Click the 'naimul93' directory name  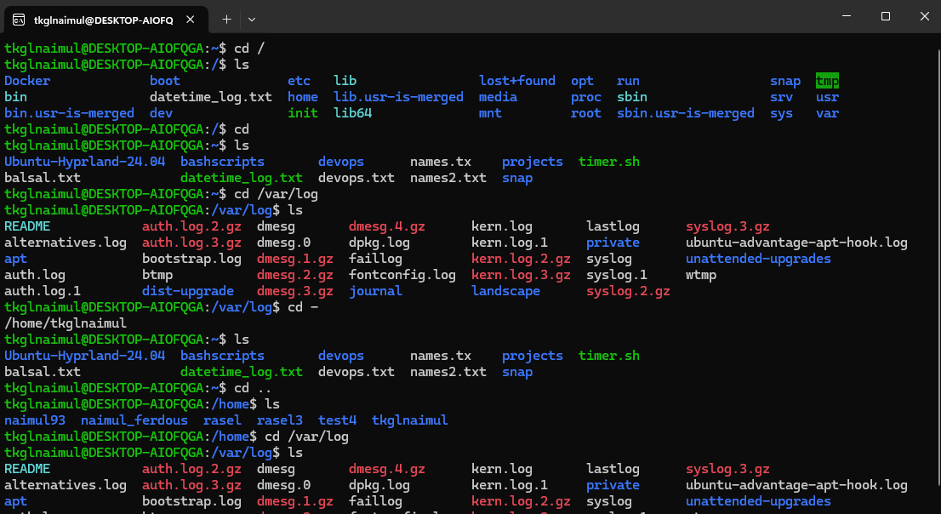point(35,420)
